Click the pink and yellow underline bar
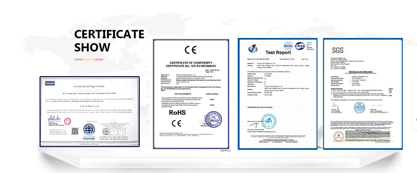This screenshot has height=173, width=417. 89,59
